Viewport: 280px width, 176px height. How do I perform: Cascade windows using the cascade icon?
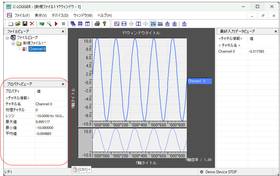(x=73, y=24)
